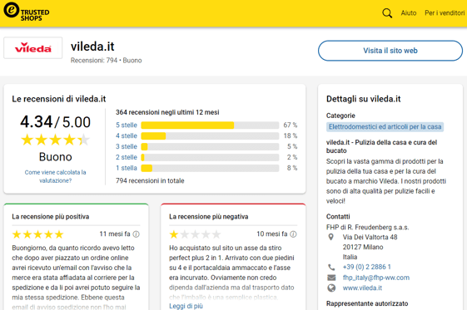Select the 'vileda.it' page title
Screen dimensions: 467x310
[92, 47]
